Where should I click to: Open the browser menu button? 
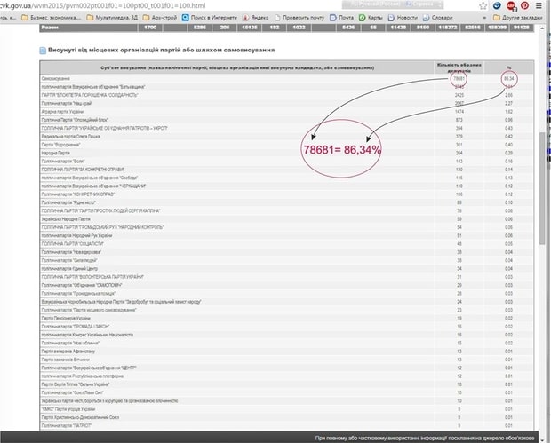[541, 4]
